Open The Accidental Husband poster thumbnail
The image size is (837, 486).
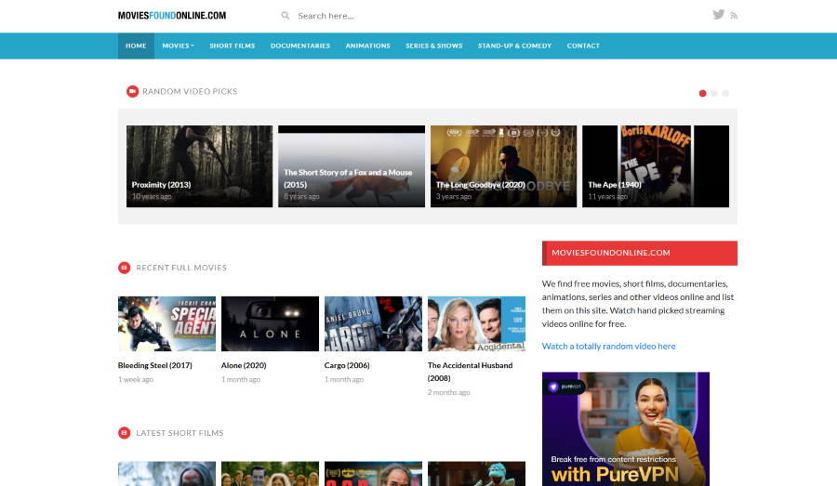coord(476,323)
